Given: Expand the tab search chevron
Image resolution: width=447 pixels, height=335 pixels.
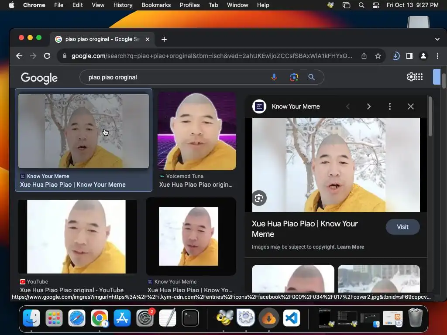Looking at the screenshot, I should click(x=437, y=39).
